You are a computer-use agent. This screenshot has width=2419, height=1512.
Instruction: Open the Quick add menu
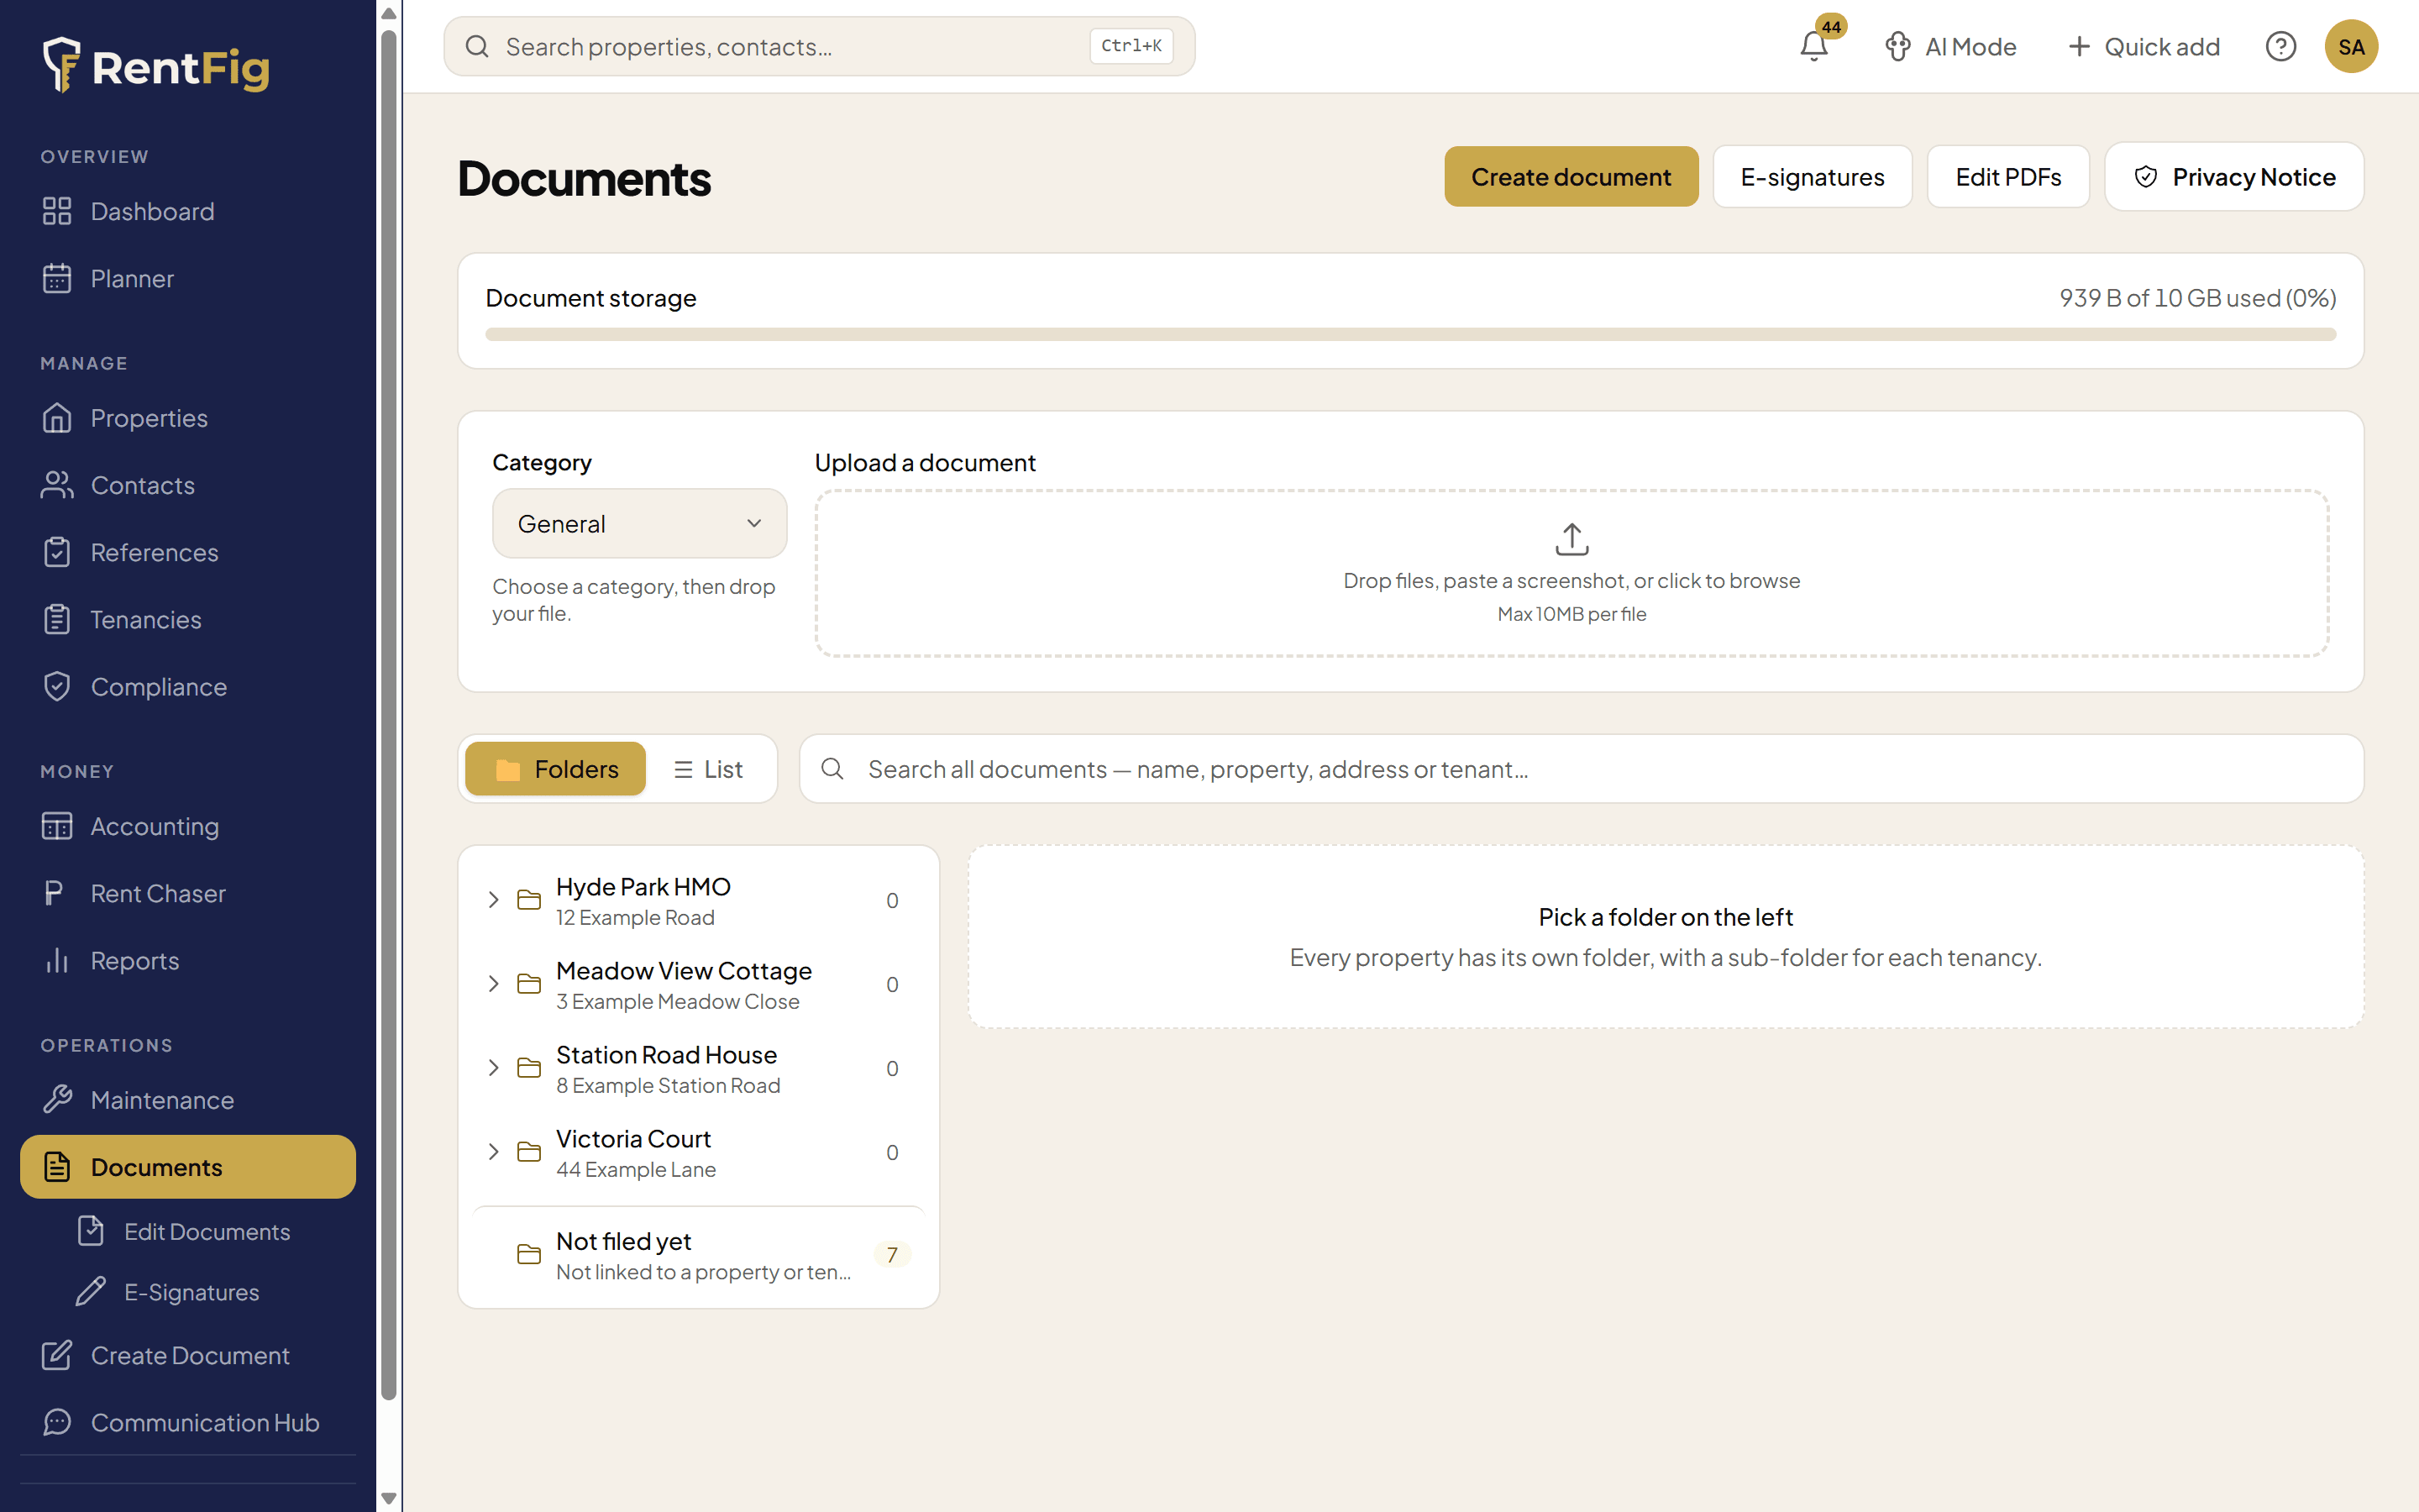[x=2144, y=46]
